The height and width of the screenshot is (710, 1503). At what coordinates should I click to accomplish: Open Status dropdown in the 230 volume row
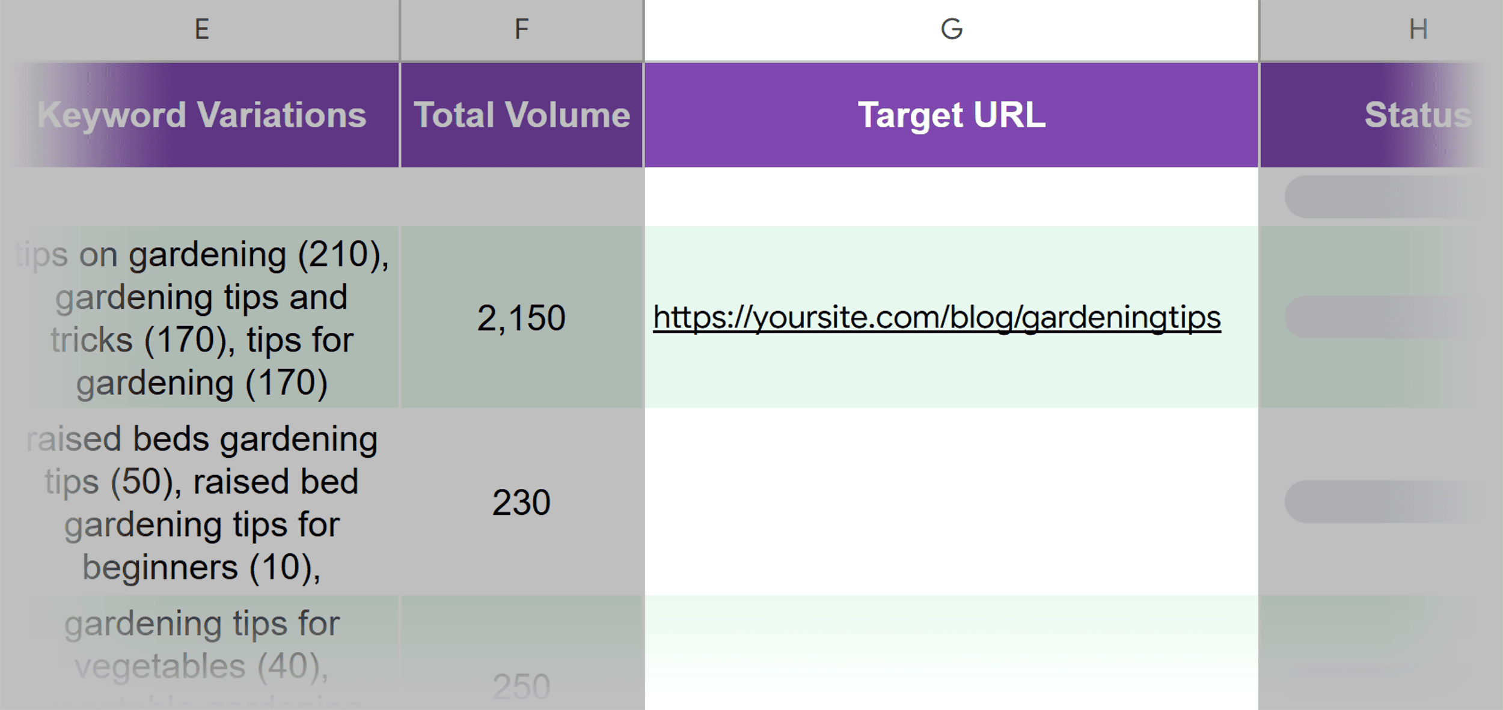[1383, 502]
